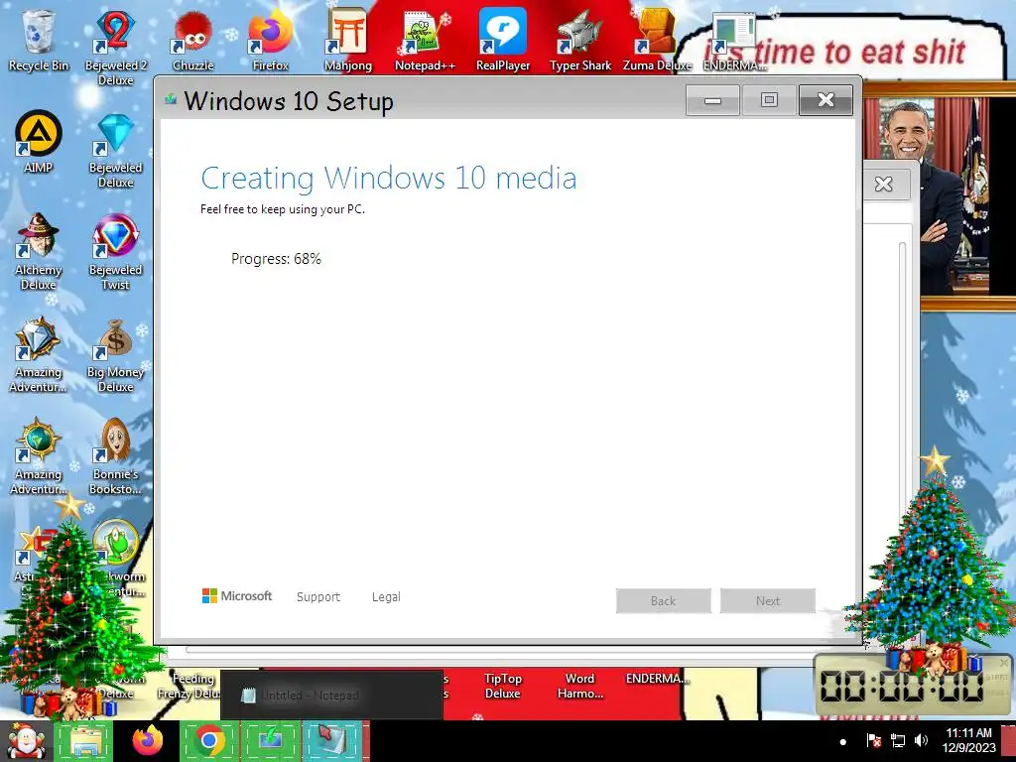
Task: Open the Recycle Bin desktop icon
Action: tap(39, 40)
